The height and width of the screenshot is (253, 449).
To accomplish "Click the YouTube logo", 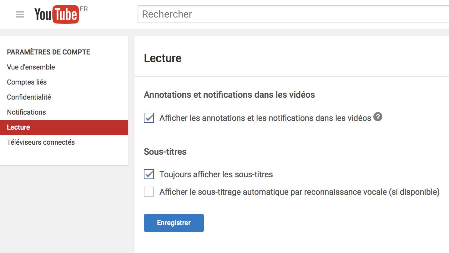I will (x=56, y=15).
